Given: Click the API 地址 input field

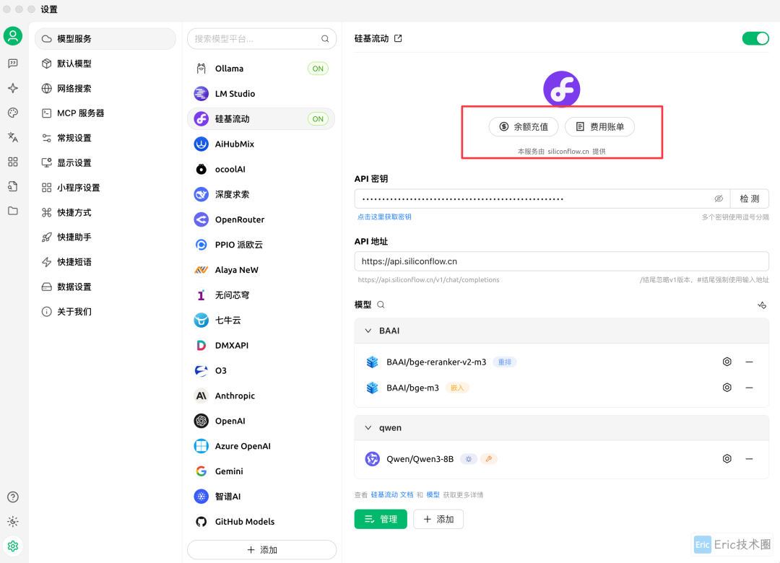Looking at the screenshot, I should pos(562,261).
